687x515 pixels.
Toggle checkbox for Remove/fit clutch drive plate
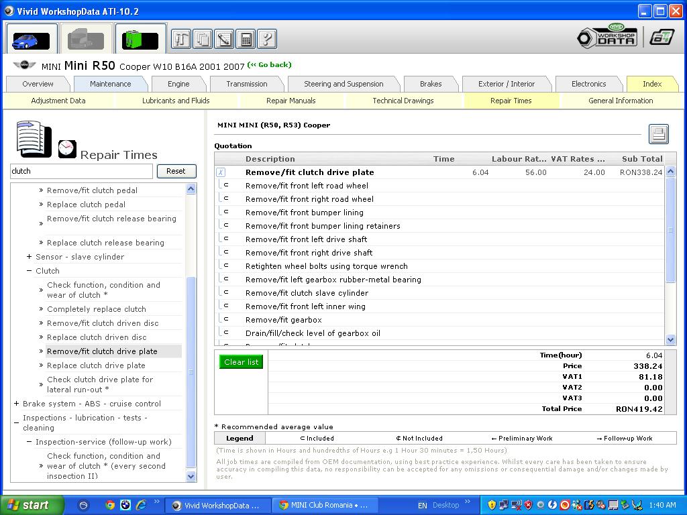[221, 172]
